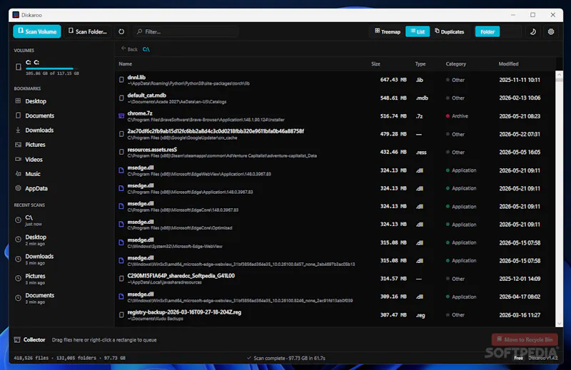
Task: Open the Scan Folder dialog
Action: [88, 31]
